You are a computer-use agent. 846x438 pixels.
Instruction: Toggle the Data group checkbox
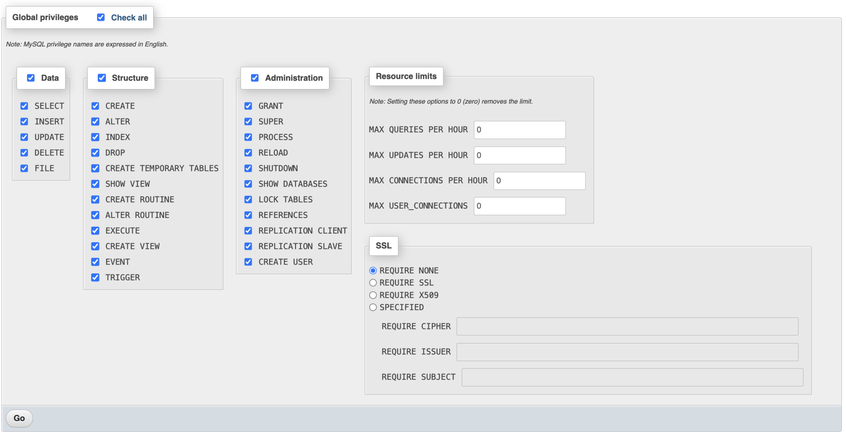pyautogui.click(x=30, y=78)
